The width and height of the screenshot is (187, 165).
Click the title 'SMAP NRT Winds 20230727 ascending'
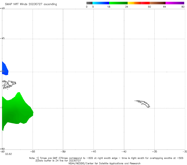click(x=31, y=4)
